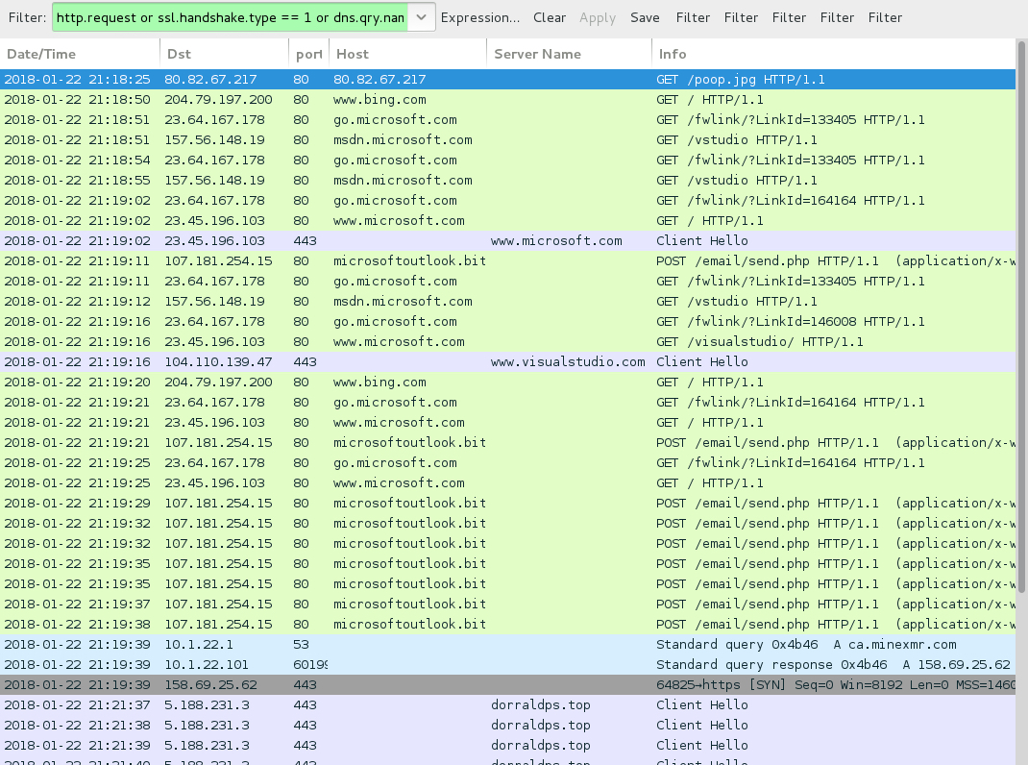Sort by the Host column header

pyautogui.click(x=407, y=54)
